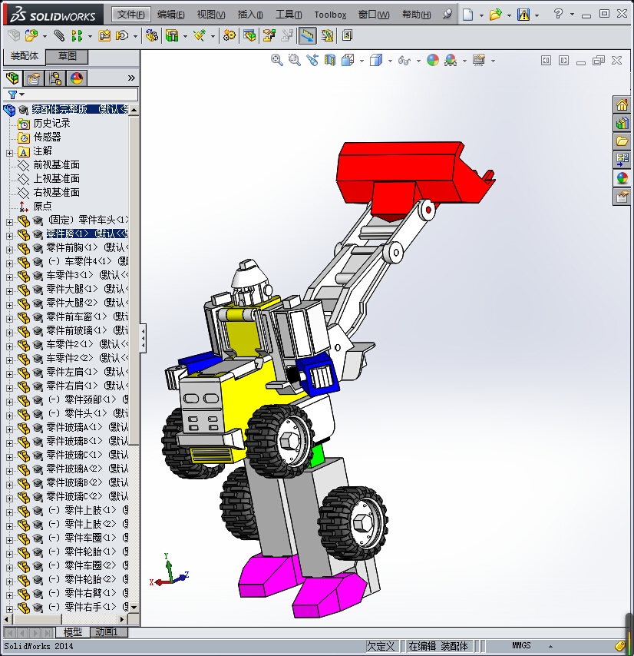The height and width of the screenshot is (656, 634).
Task: Open Design Library task pane icon
Action: 622,123
